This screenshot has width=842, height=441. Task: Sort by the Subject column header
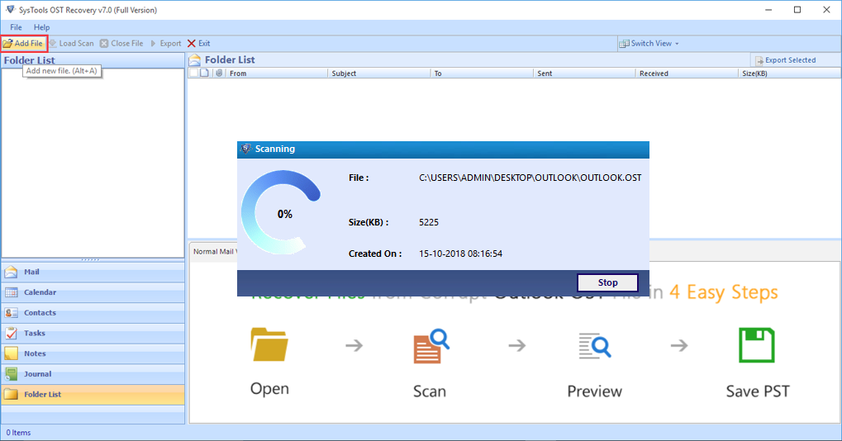(x=378, y=73)
